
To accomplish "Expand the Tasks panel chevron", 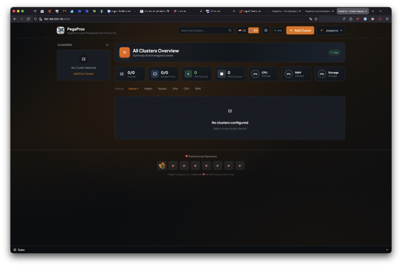I will tap(387, 250).
